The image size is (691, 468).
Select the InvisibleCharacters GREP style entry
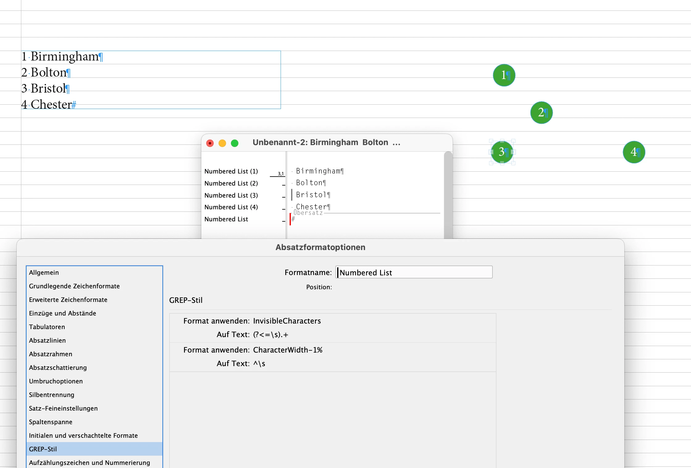(287, 321)
